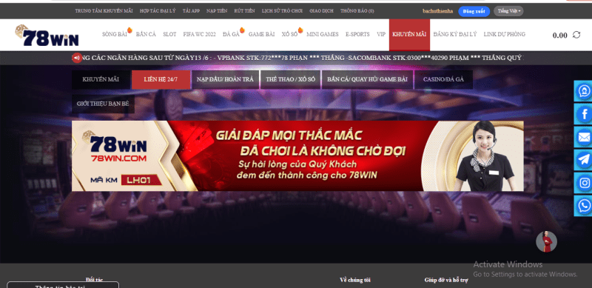592x288 pixels.
Task: Open Hợp Tác Đại Lý link
Action: [158, 11]
